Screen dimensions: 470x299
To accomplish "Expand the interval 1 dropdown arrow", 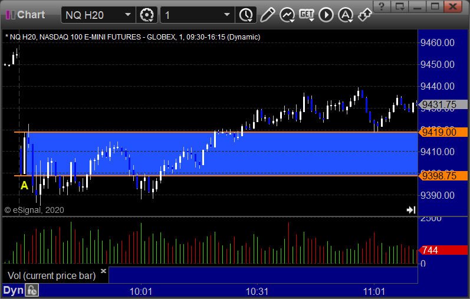I will click(227, 15).
